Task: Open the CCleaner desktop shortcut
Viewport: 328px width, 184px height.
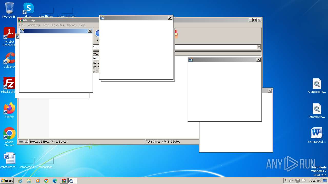Action: tap(9, 60)
